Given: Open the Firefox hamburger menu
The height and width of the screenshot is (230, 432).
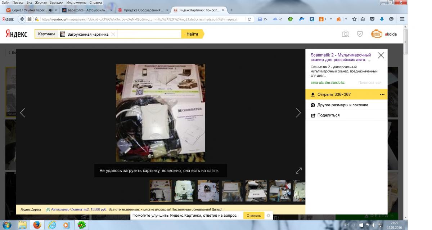Looking at the screenshot, I should click(402, 19).
